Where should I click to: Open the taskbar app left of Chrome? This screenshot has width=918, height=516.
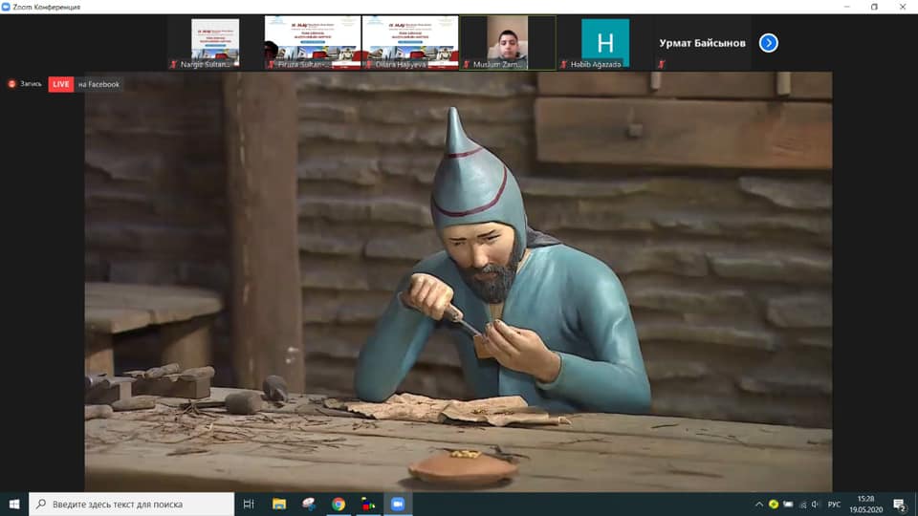tap(309, 505)
